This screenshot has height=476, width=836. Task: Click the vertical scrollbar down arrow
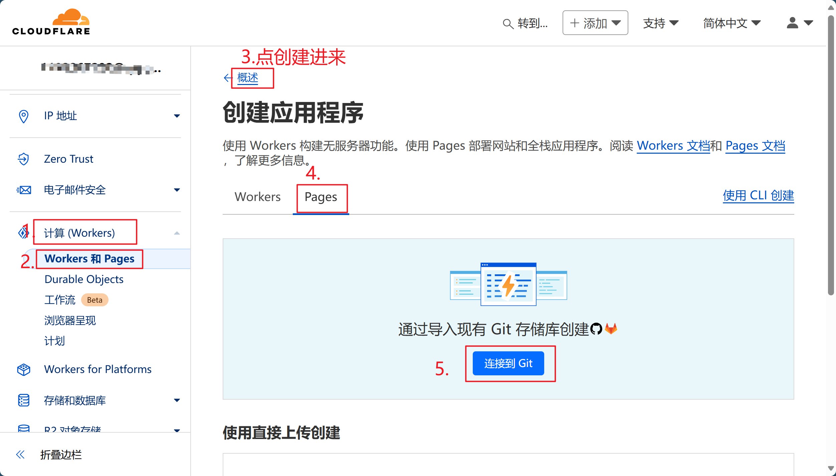(x=831, y=469)
